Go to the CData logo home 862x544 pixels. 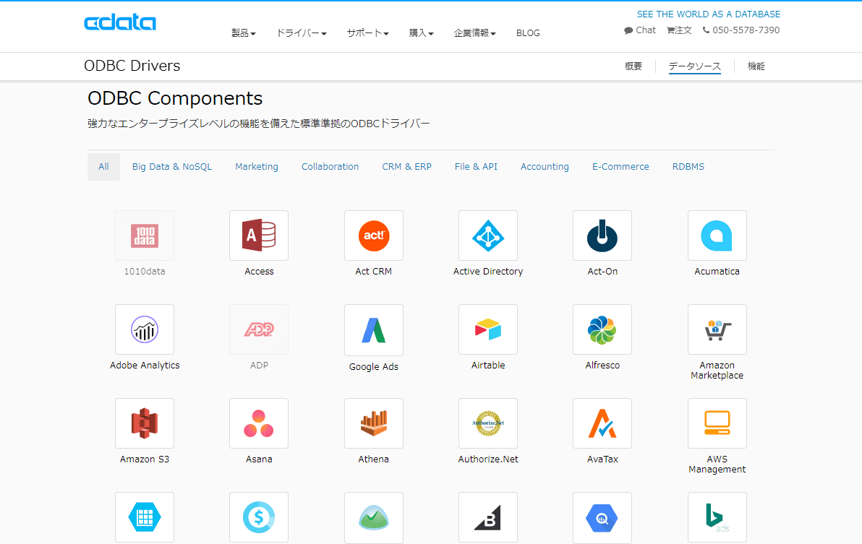[x=120, y=22]
